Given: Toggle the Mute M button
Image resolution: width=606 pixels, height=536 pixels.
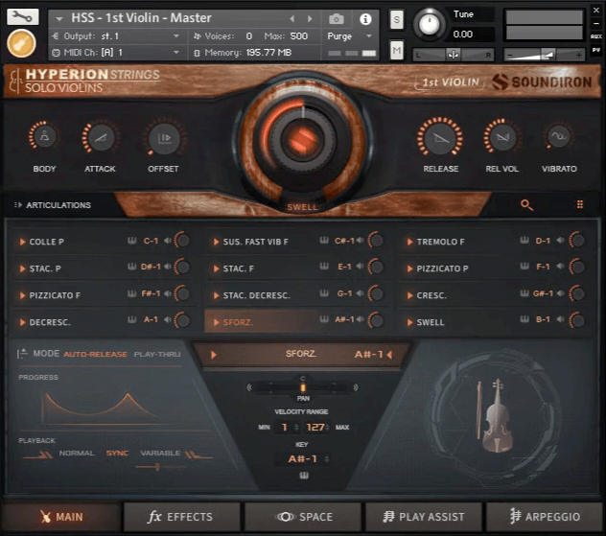Looking at the screenshot, I should point(397,50).
